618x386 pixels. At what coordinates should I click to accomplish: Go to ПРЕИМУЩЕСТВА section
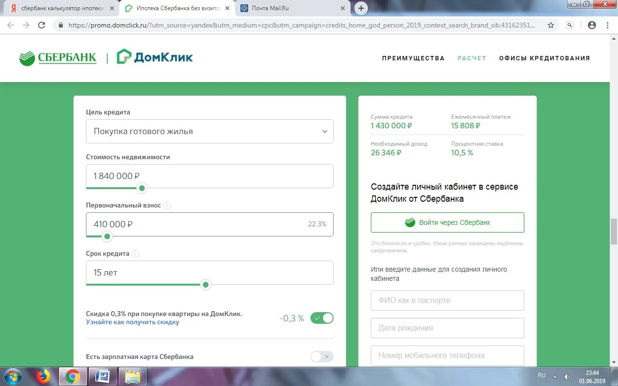pos(413,58)
